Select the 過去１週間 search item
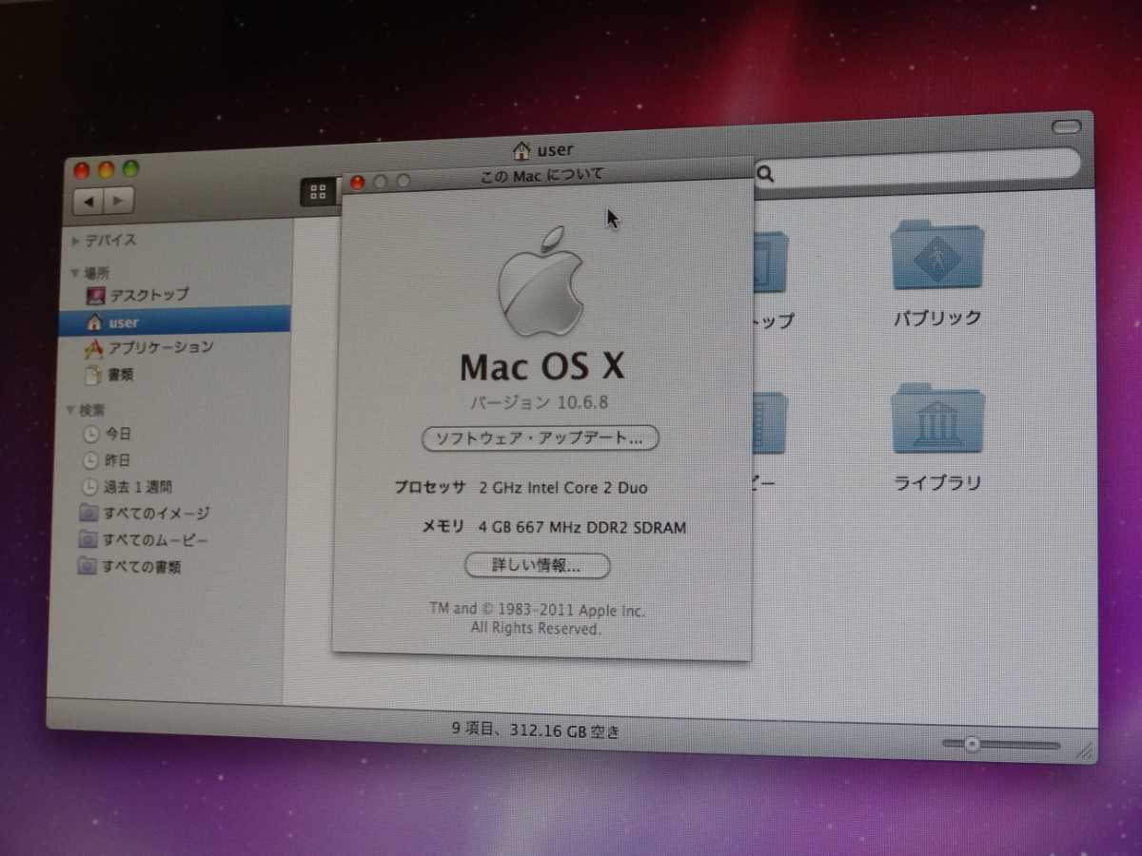 (126, 487)
